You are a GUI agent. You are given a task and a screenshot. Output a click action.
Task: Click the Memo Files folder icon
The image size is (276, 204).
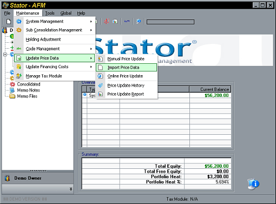click(12, 96)
